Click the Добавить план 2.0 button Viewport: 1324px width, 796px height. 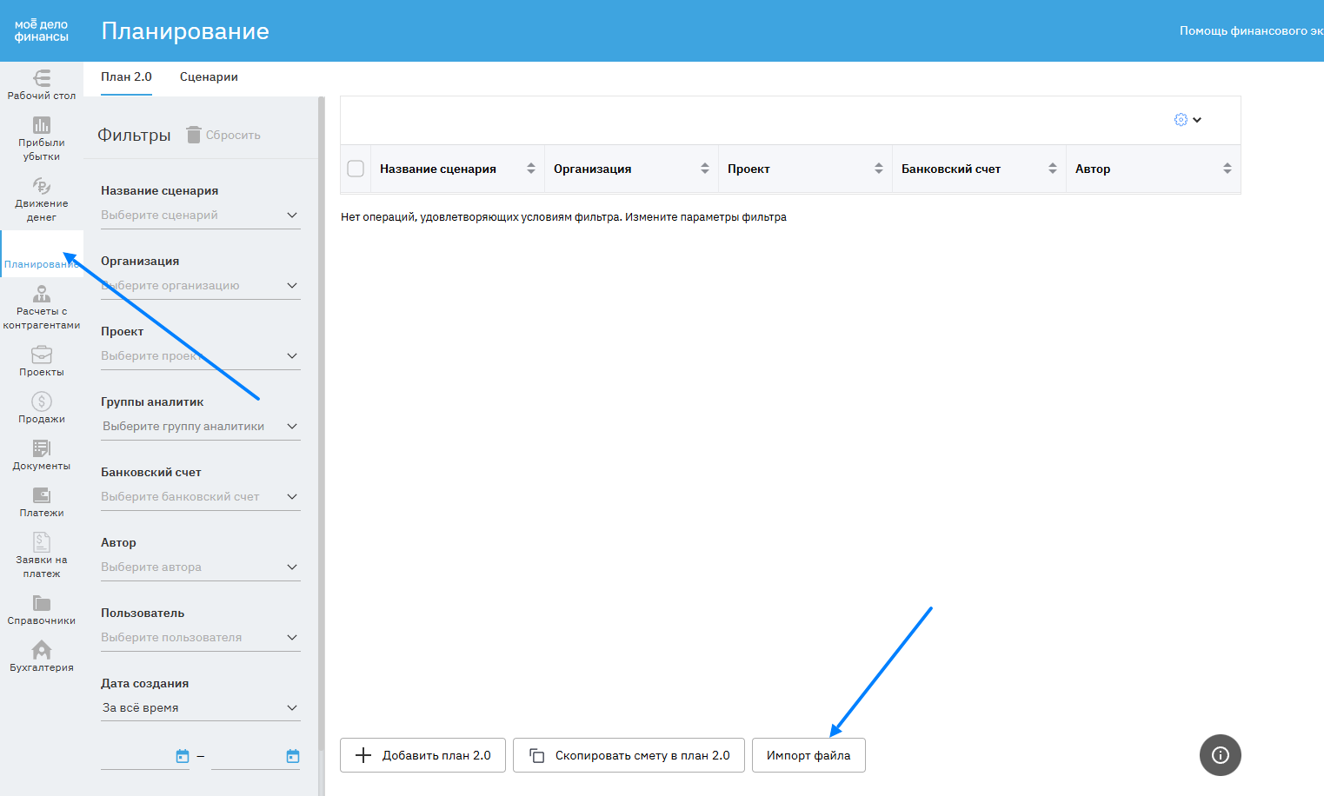coord(423,755)
